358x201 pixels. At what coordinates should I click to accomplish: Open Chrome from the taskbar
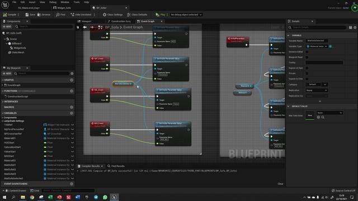(32, 197)
